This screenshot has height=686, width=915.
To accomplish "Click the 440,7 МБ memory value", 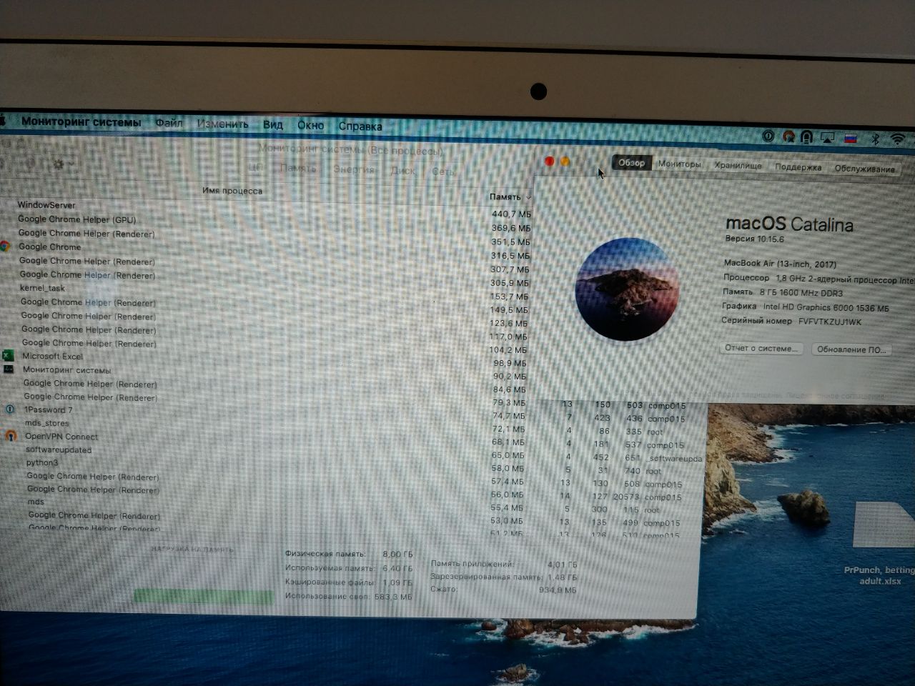I will 511,214.
